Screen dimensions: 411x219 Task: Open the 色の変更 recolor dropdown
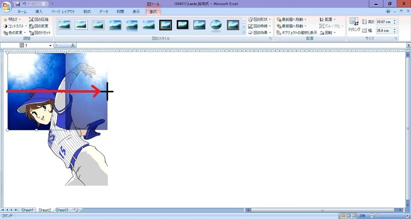pos(14,33)
